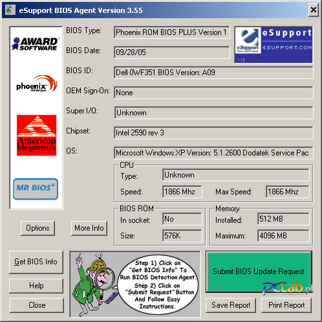Image resolution: width=322 pixels, height=322 pixels.
Task: Run Get BIOS Info detection
Action: [36, 262]
